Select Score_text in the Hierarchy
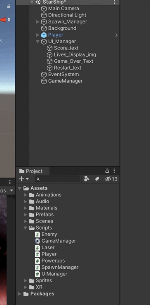This screenshot has width=150, height=305. click(66, 48)
